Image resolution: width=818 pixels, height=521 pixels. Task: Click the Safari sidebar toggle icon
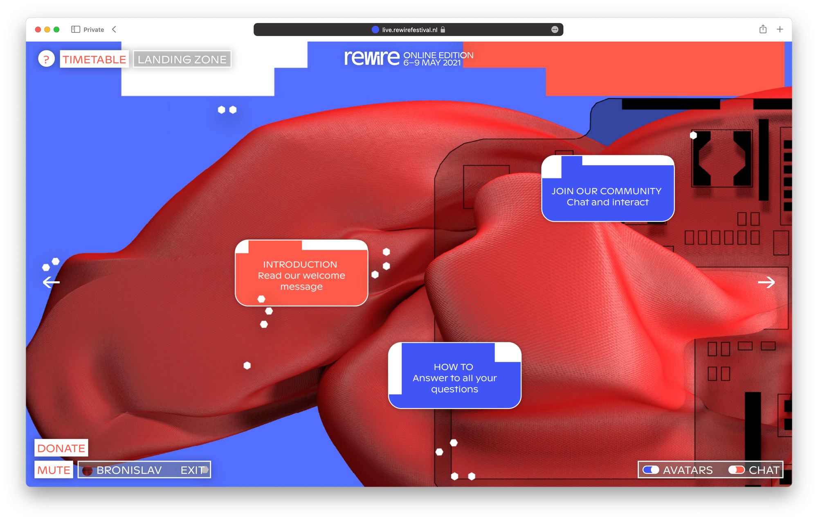[75, 29]
